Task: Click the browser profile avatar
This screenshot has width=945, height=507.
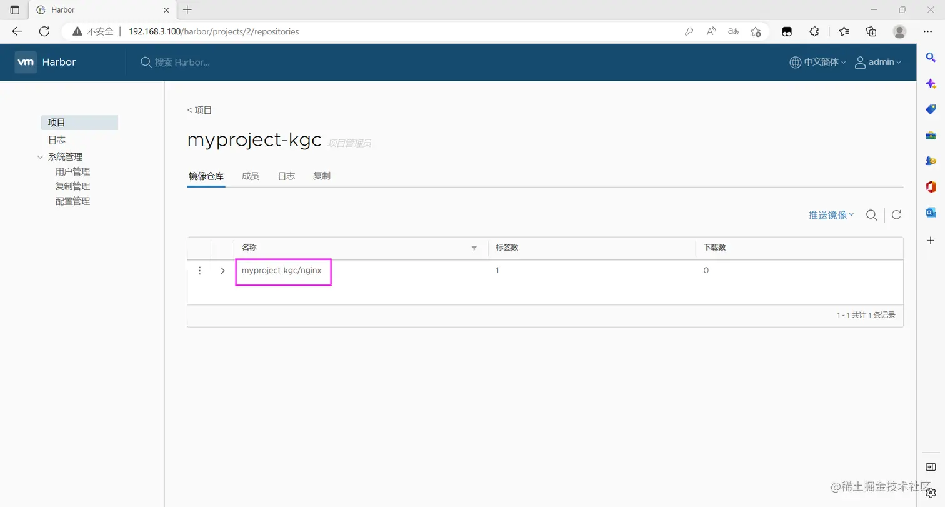Action: (899, 31)
